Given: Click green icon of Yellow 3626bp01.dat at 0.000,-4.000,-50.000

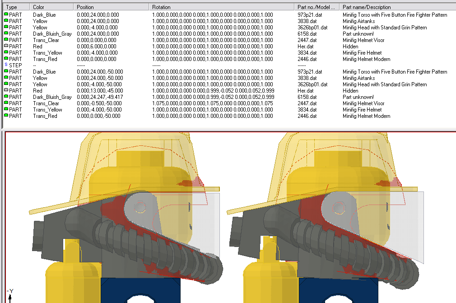Looking at the screenshot, I should [6, 84].
